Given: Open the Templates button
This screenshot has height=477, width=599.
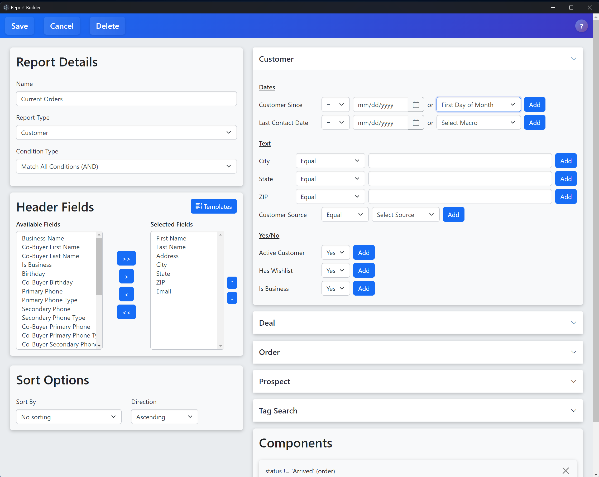Looking at the screenshot, I should [x=213, y=206].
